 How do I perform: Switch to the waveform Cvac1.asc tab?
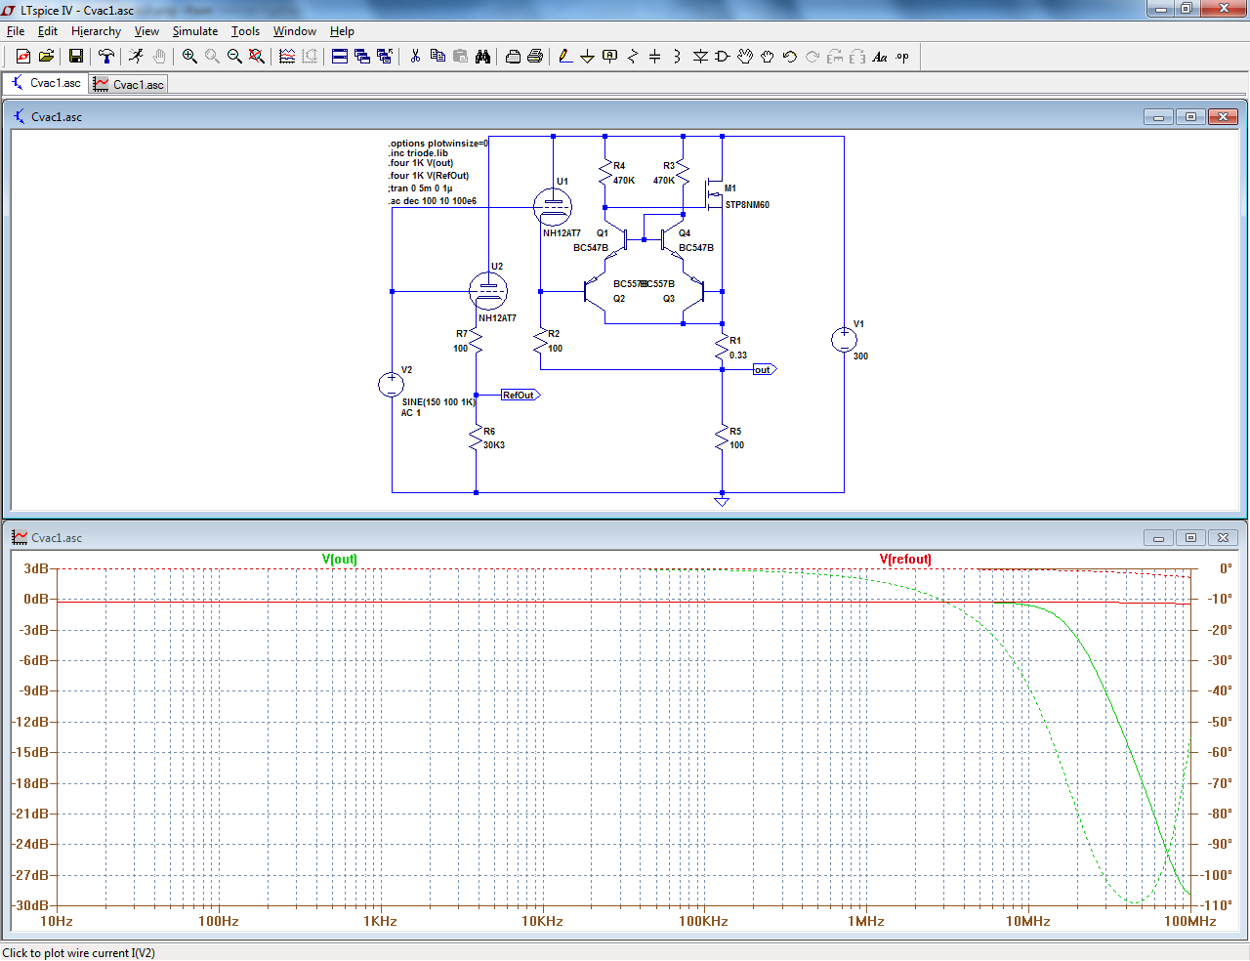coord(129,84)
